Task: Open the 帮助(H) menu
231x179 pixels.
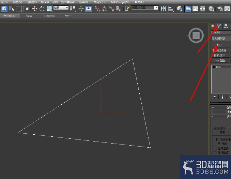Action: (139, 2)
